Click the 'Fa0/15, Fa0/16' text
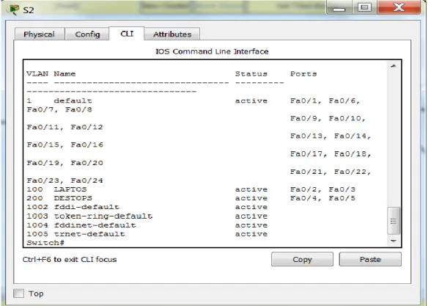The image size is (428, 306). tap(65, 145)
